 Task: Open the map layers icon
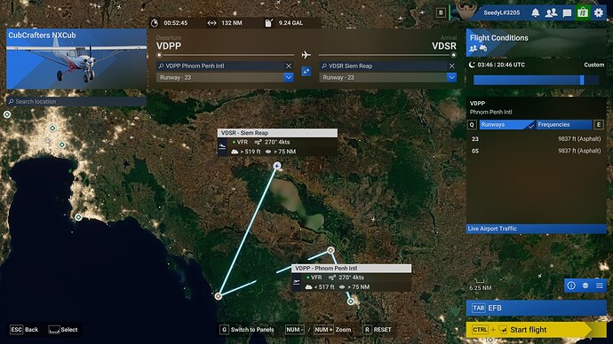[x=585, y=285]
